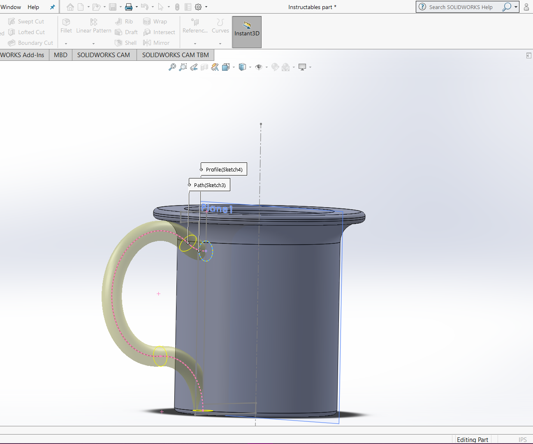Viewport: 533px width, 444px height.
Task: Select the Intersect tool
Action: coord(160,32)
